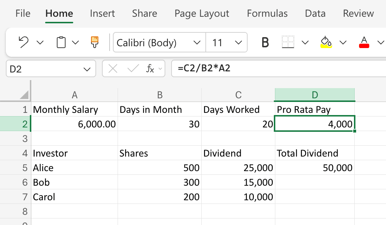
Task: Expand the Fill Color dropdown arrow
Action: point(343,42)
